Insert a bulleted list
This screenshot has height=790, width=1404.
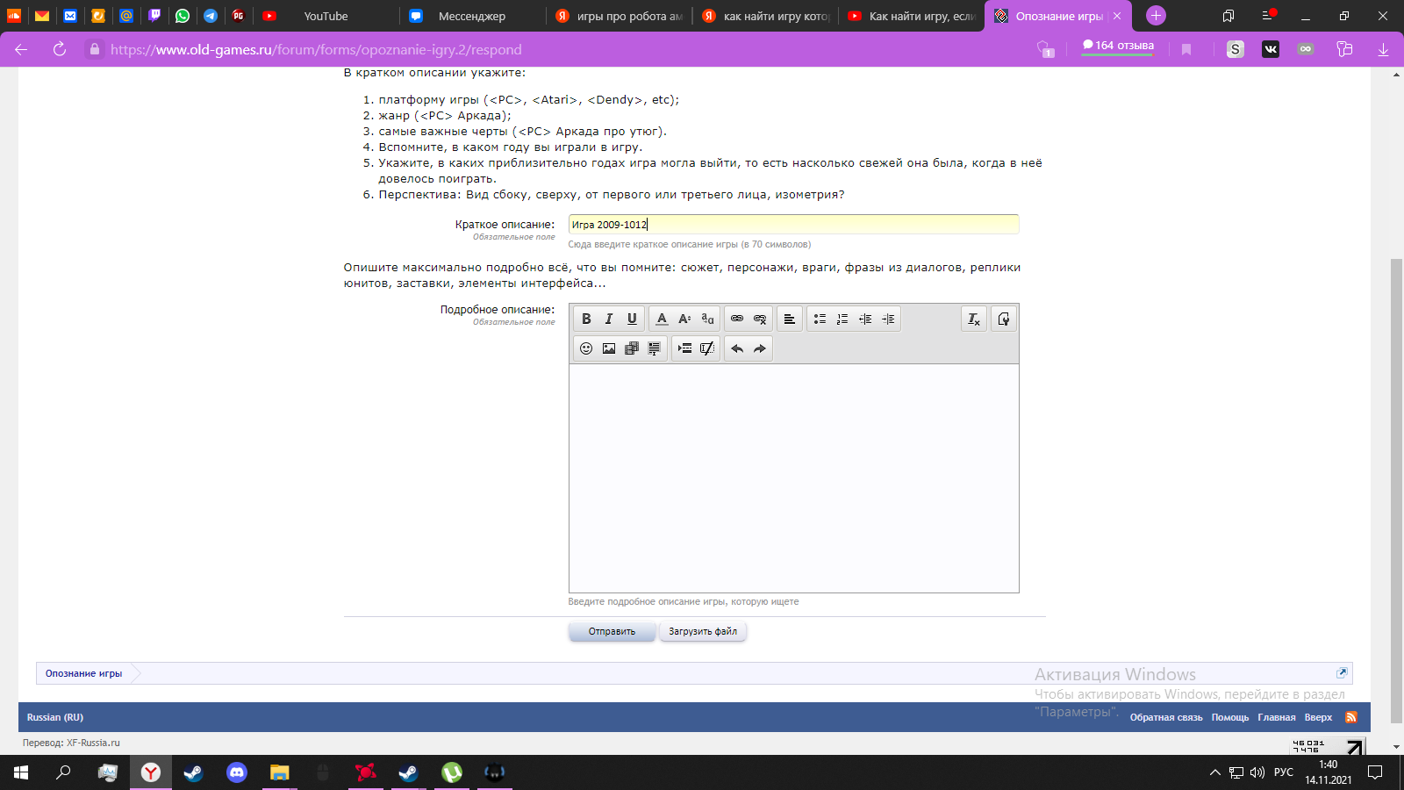click(820, 319)
